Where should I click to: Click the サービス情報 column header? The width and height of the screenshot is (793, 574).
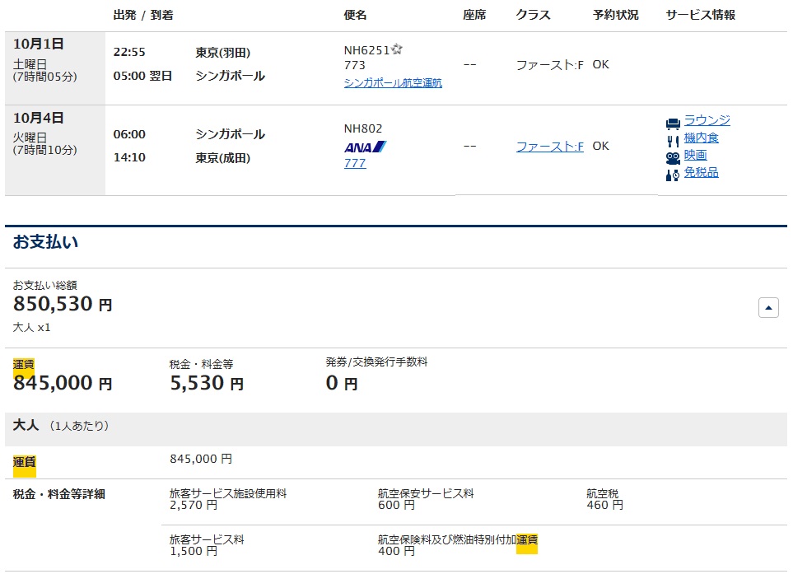coord(701,15)
